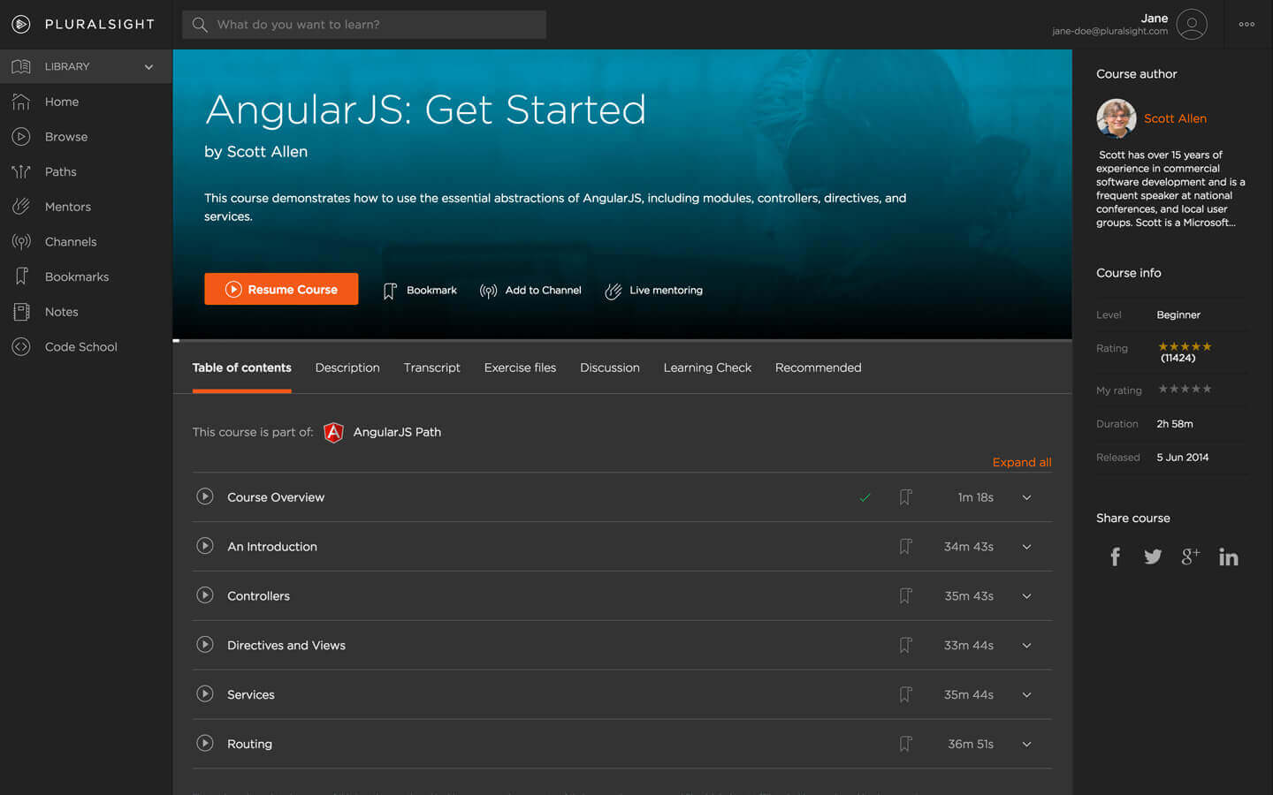
Task: Open the Exercise files tab
Action: click(520, 367)
